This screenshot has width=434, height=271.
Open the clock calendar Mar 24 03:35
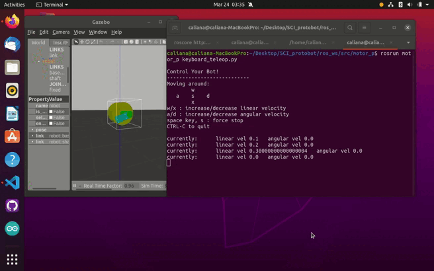[229, 5]
